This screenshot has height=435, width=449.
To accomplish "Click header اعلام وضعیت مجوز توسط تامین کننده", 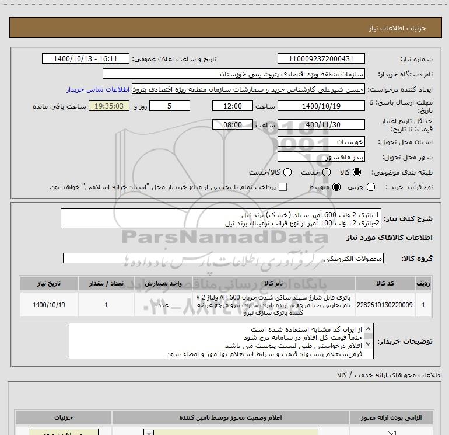I will coord(230,417).
